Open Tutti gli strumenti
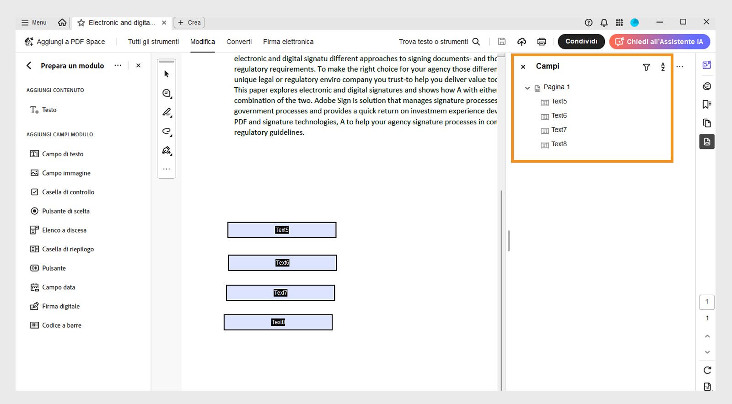The height and width of the screenshot is (404, 732). point(153,42)
